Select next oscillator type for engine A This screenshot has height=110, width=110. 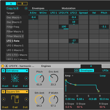(x=26, y=78)
